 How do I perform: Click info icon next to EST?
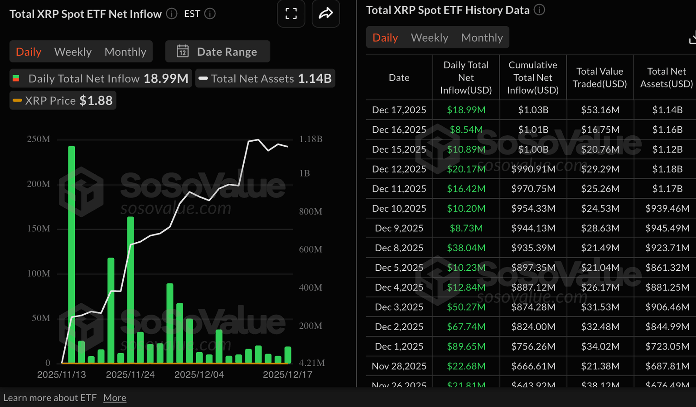tap(210, 14)
